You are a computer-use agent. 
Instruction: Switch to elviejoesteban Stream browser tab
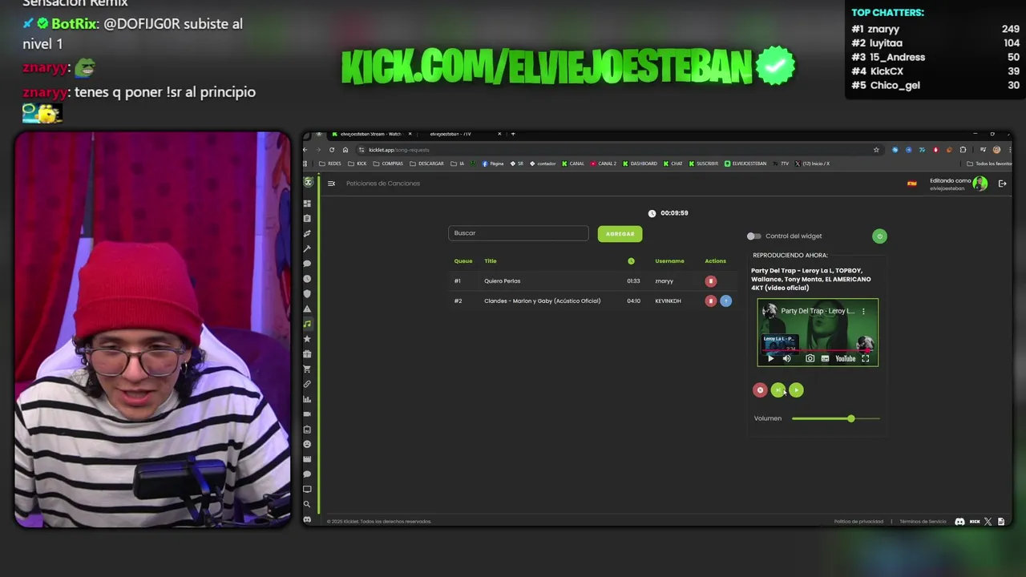(370, 134)
